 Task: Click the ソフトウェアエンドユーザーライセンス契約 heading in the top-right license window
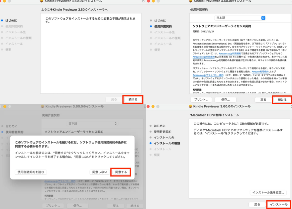coord(222,26)
